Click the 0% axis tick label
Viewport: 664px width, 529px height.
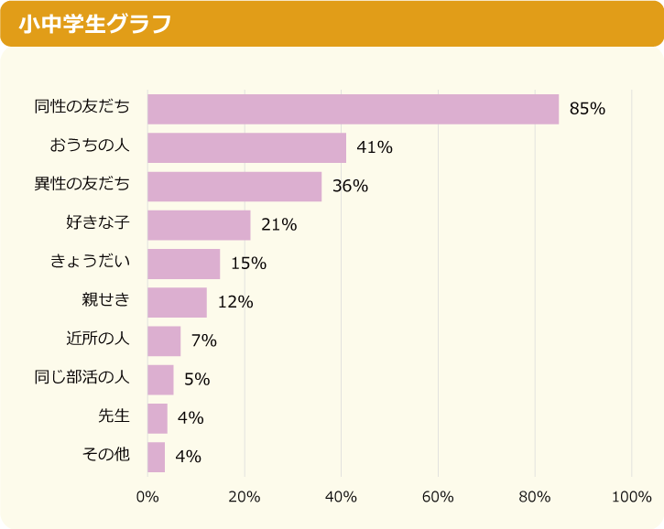[147, 496]
